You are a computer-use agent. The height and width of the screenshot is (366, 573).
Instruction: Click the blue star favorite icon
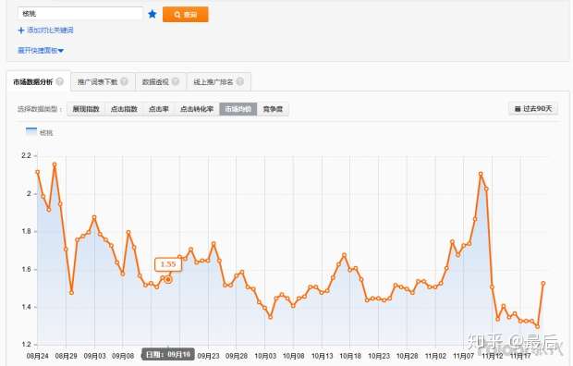[x=152, y=14]
